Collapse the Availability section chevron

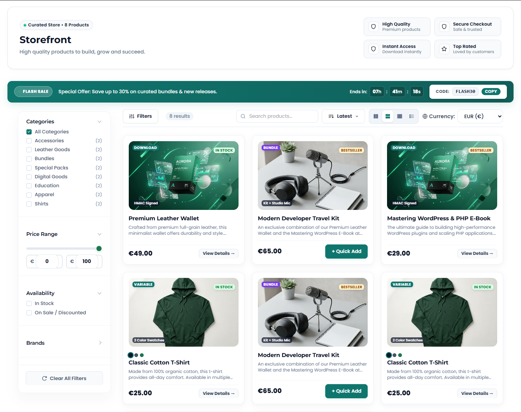pyautogui.click(x=99, y=293)
